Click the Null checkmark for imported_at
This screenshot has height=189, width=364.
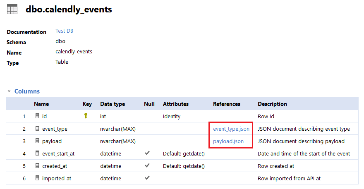point(147,178)
